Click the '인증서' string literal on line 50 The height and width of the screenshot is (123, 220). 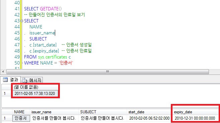coord(66,63)
